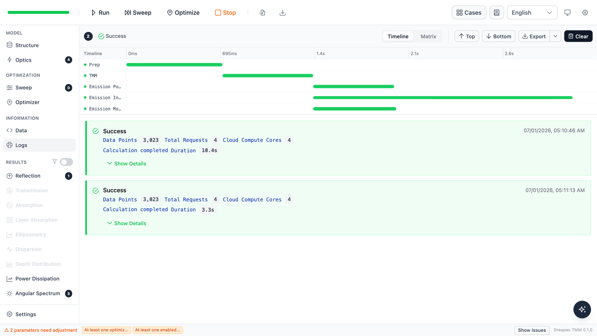Viewport: 597px width, 336px height.
Task: Click the Emission In… timeline bar
Action: point(443,98)
